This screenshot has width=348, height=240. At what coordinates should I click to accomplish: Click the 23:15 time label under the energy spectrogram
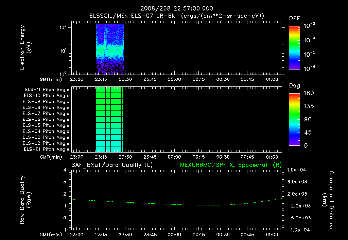click(x=101, y=79)
